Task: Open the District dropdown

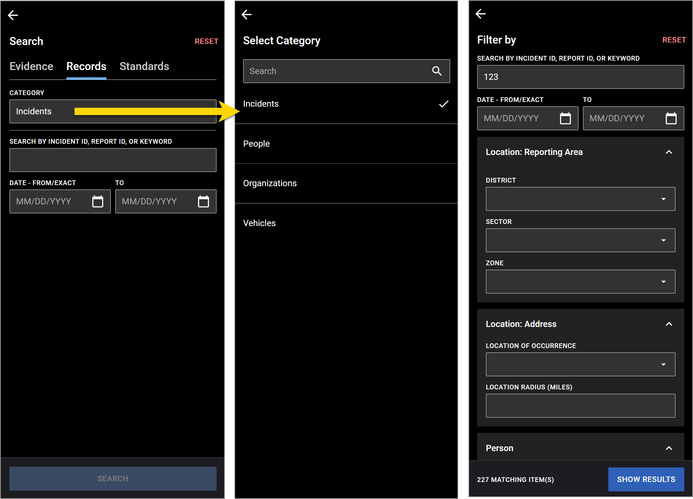Action: click(580, 199)
